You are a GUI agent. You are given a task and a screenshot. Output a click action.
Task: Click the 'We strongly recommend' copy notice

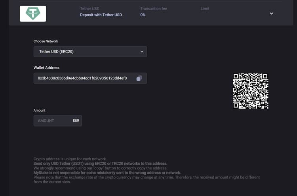(x=101, y=168)
